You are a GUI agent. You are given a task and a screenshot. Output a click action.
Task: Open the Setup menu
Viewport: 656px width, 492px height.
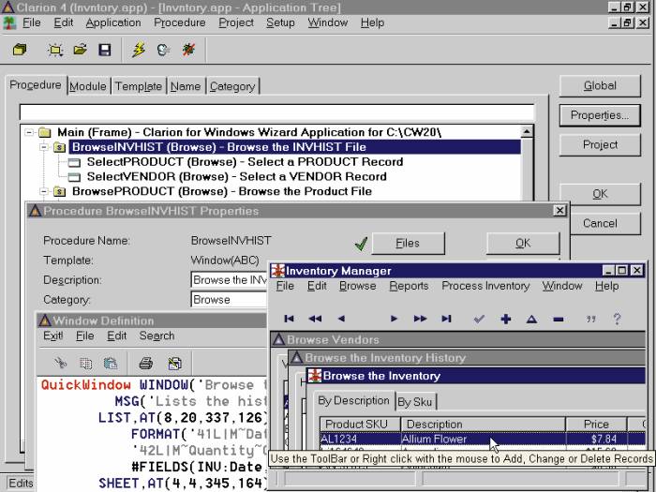[280, 22]
